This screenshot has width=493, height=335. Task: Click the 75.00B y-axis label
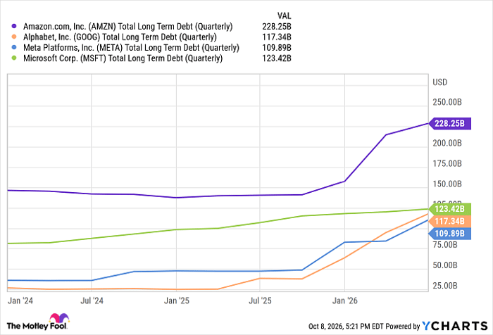coord(445,245)
